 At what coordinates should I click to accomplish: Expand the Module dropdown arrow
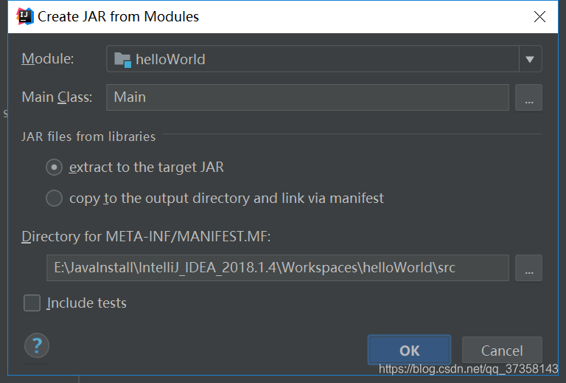(530, 59)
